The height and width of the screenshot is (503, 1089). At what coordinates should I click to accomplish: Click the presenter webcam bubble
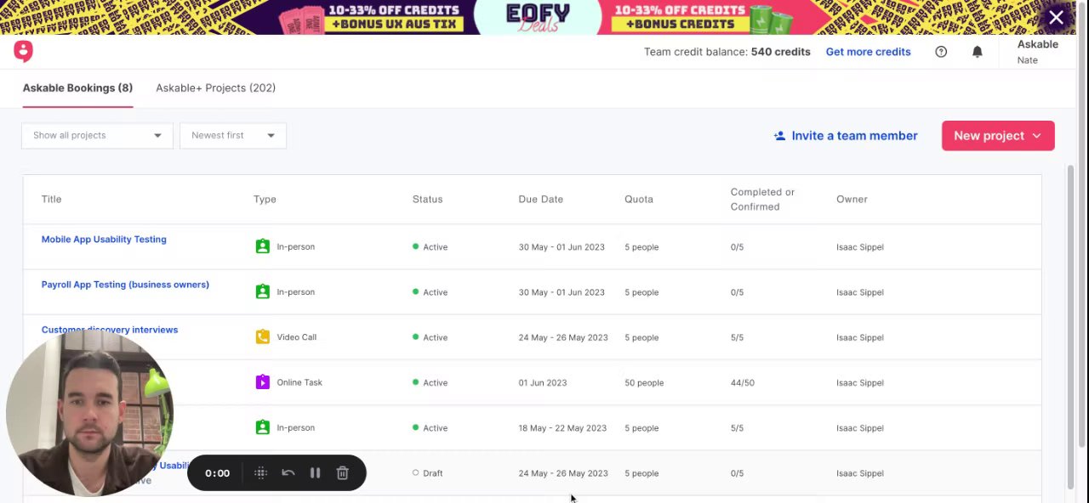(89, 414)
